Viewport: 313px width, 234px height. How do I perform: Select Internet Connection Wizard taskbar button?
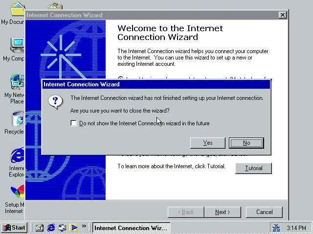point(132,228)
